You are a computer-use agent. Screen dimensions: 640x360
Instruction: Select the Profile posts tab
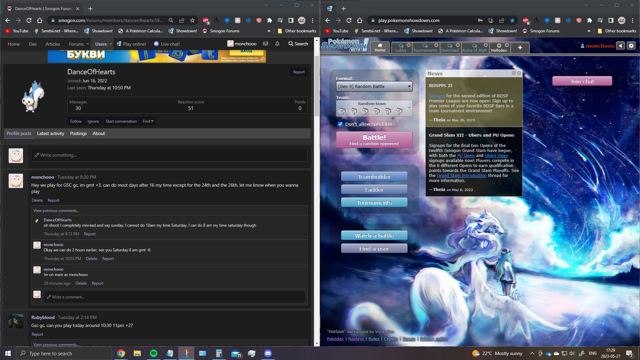tap(19, 133)
